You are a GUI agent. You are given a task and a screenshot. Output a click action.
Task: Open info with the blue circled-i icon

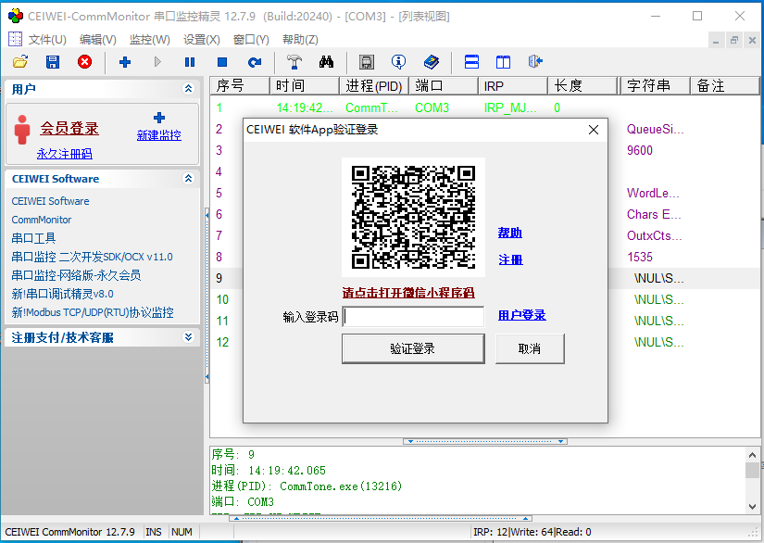pyautogui.click(x=398, y=62)
